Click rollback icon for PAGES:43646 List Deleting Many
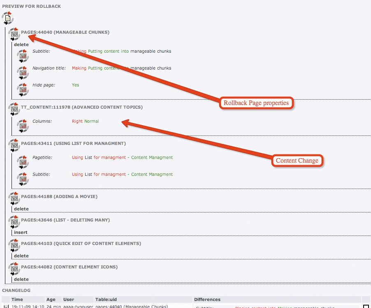This screenshot has height=308, width=371. click(14, 222)
